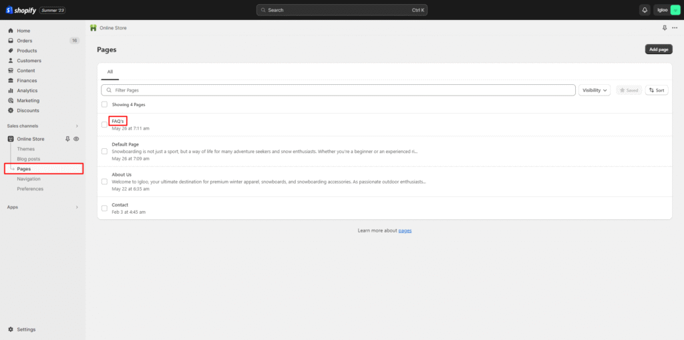Image resolution: width=684 pixels, height=340 pixels.
Task: Tick the checkbox next to FAQ's page
Action: point(104,125)
